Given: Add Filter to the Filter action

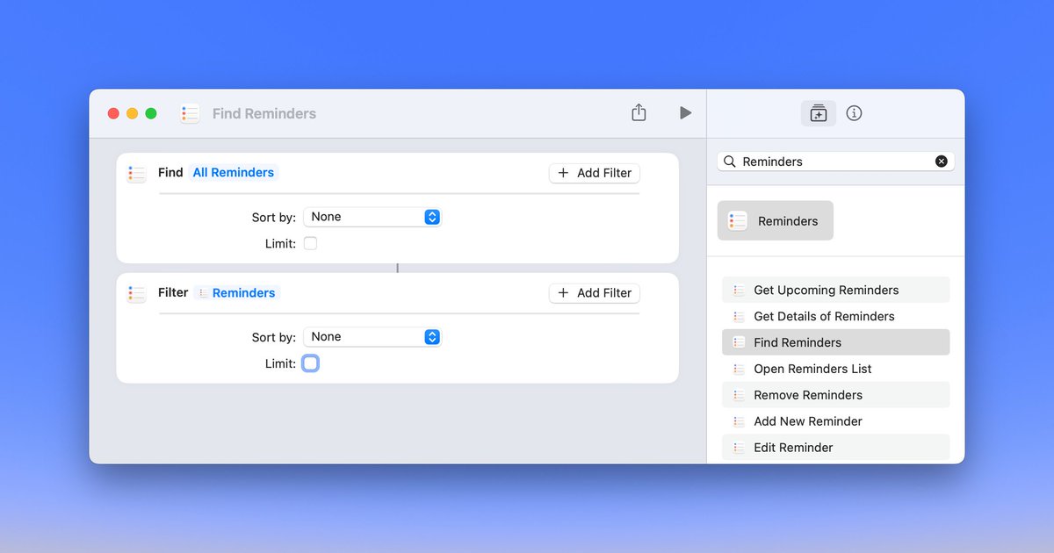Looking at the screenshot, I should (x=595, y=293).
